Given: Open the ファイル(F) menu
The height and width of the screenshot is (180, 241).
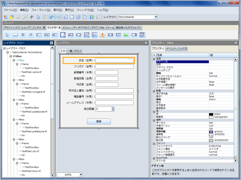Looking at the screenshot, I should point(10,10).
